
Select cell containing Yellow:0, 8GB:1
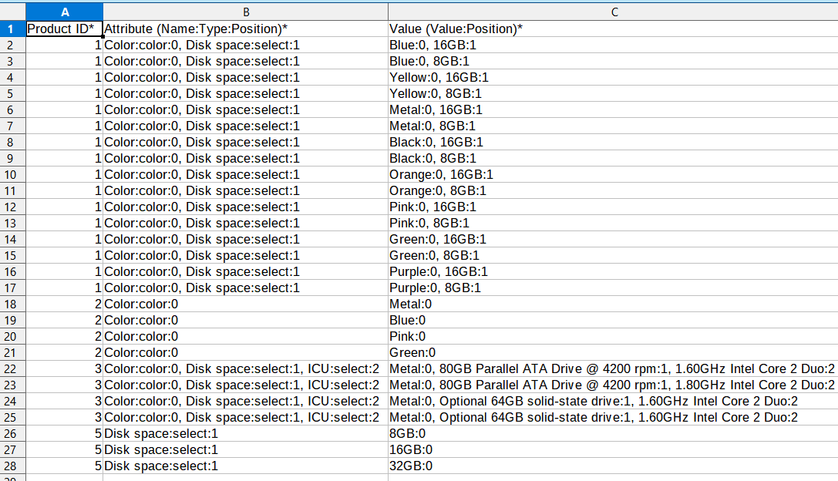click(x=613, y=93)
